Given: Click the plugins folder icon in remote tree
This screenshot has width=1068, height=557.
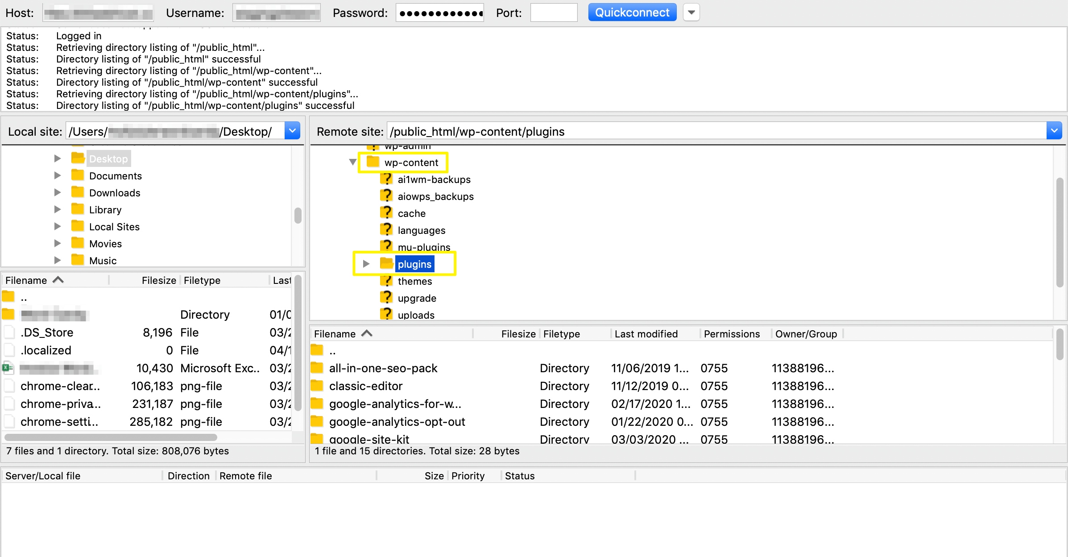Looking at the screenshot, I should point(386,264).
